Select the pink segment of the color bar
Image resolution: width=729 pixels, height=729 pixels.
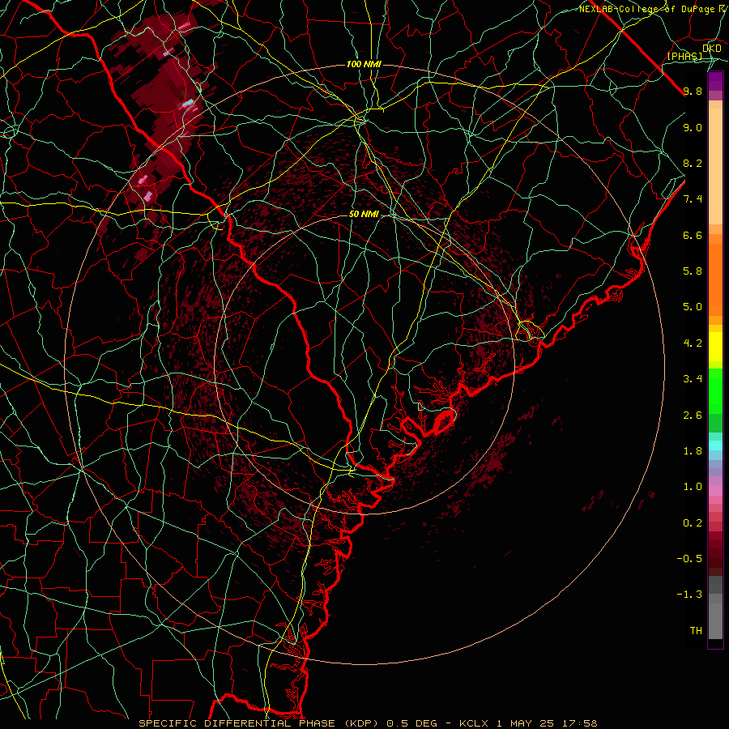coord(715,491)
